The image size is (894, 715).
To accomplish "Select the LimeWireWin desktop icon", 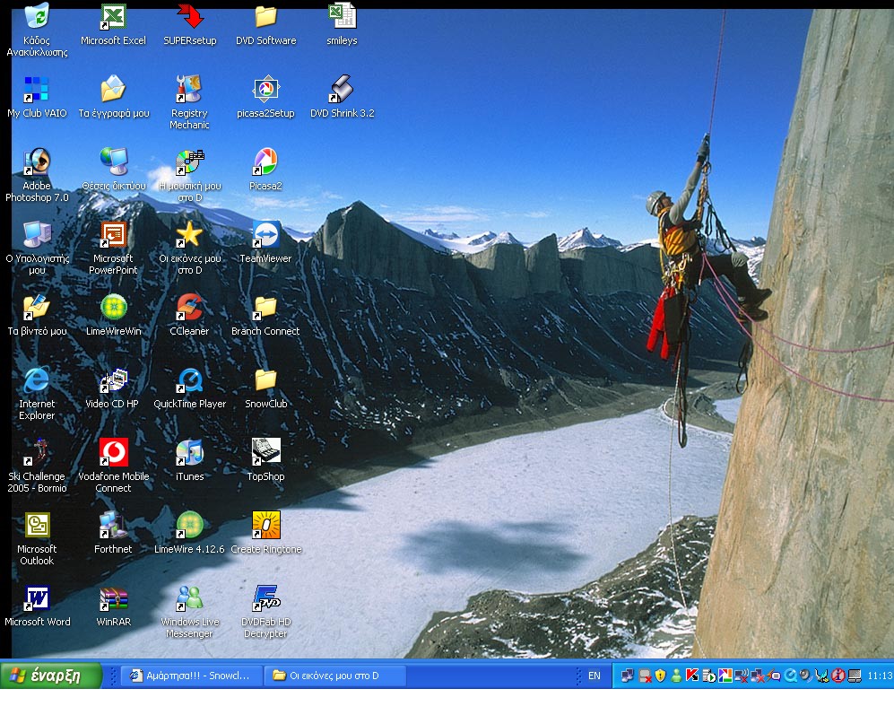I will pyautogui.click(x=114, y=307).
